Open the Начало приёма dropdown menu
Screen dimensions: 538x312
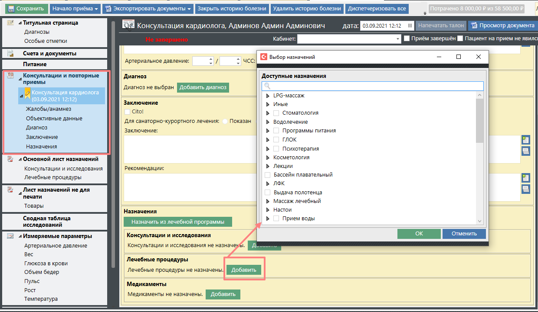75,9
